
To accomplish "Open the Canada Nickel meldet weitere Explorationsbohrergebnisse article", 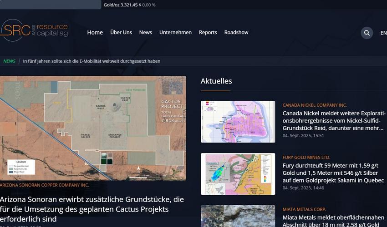I will [334, 121].
